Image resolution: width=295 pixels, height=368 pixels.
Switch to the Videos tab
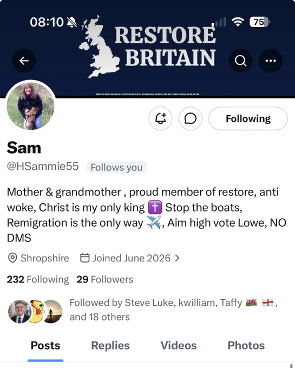[179, 345]
